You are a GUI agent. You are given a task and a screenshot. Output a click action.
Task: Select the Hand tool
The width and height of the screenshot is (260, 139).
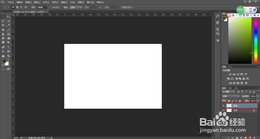point(3,56)
